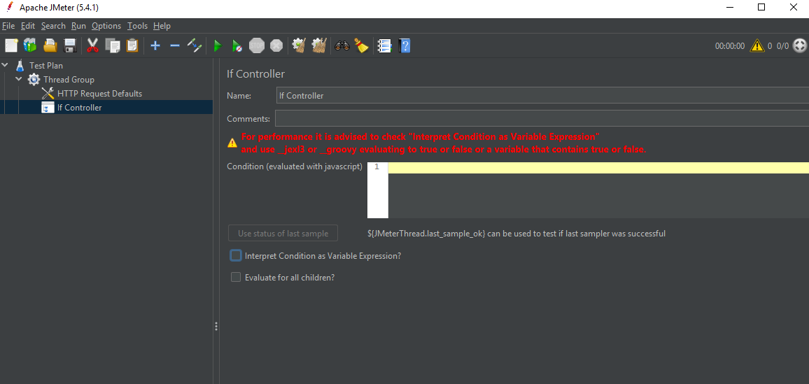Open the Function Helper dialog icon
Screen dimensions: 809x384
384,46
